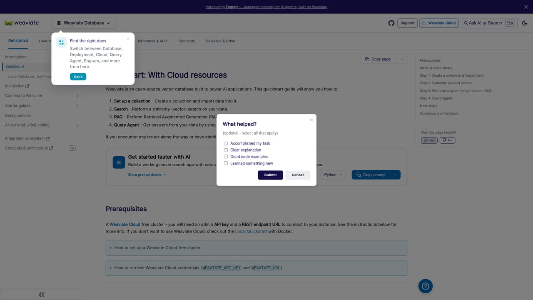Select the 'Good code examples' checkbox
This screenshot has width=533, height=300.
click(226, 157)
